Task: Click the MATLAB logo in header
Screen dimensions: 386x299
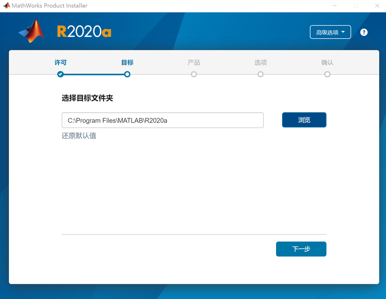Action: coord(32,31)
